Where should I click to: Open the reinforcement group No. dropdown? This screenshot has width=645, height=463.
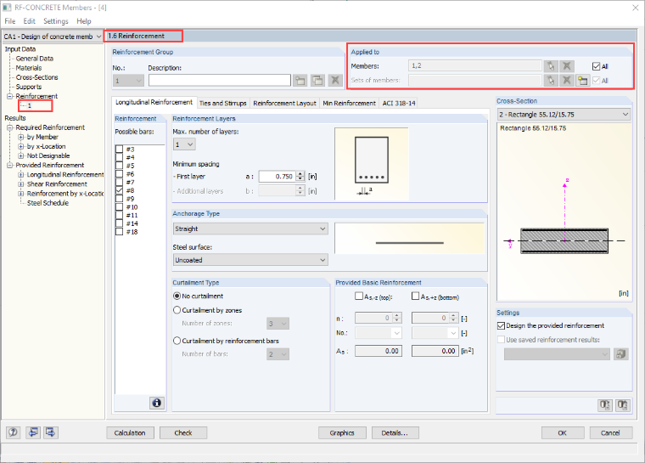point(128,81)
